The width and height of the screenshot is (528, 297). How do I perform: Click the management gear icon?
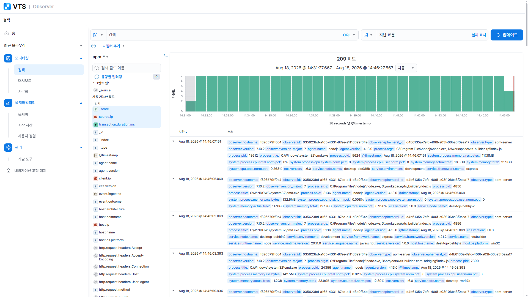(x=8, y=148)
